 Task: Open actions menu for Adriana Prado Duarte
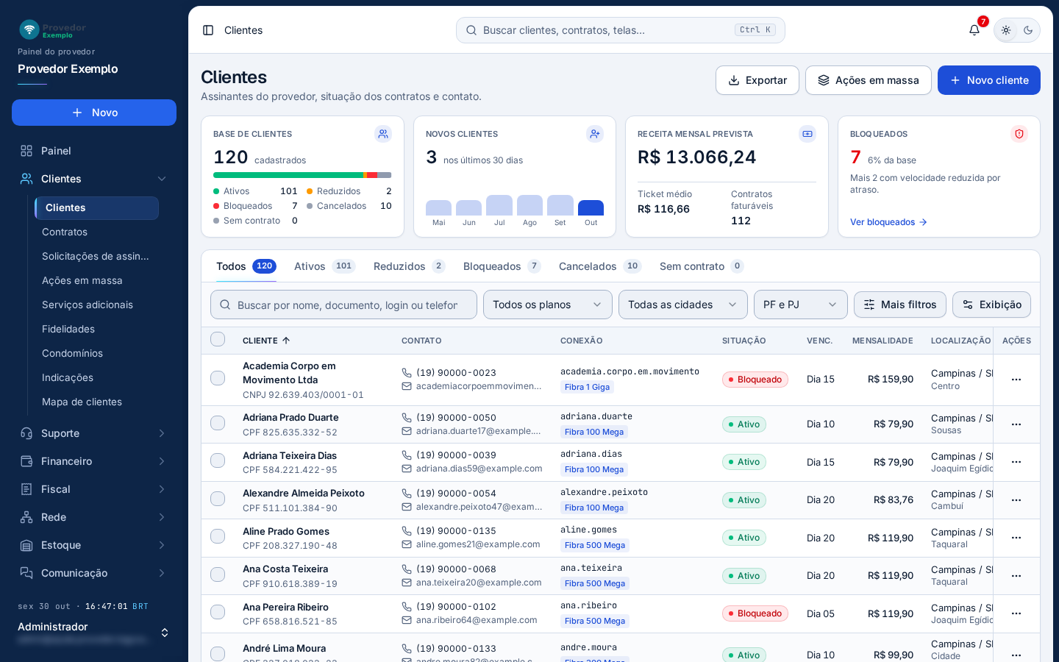coord(1016,424)
